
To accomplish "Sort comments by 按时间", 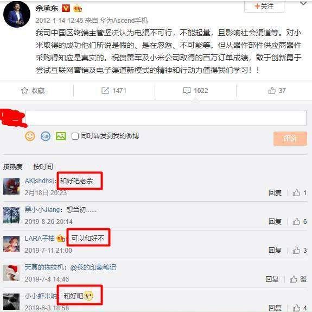I will (43, 167).
